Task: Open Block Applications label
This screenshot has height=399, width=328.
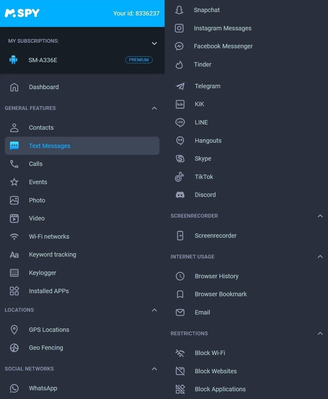Action: pos(220,389)
